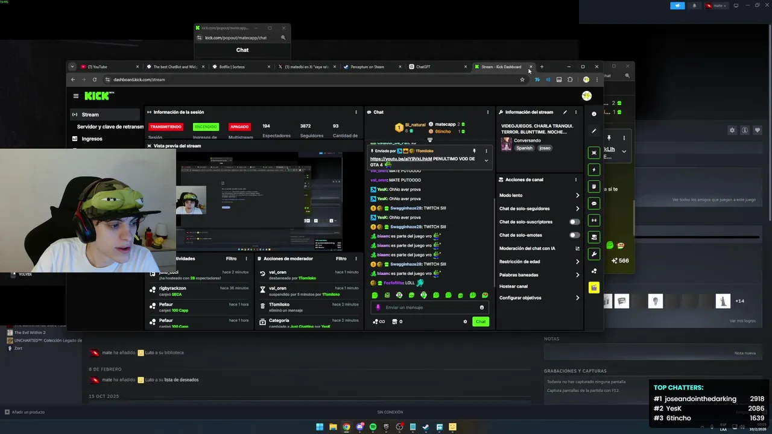
Task: Open Moderación del chat con IA stats
Action: point(577,248)
